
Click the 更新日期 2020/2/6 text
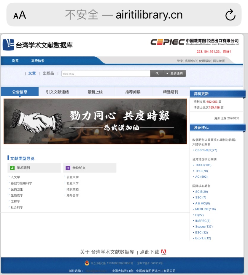click(x=227, y=118)
